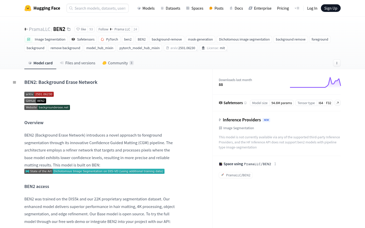Copy the BEN2 model name

click(69, 29)
